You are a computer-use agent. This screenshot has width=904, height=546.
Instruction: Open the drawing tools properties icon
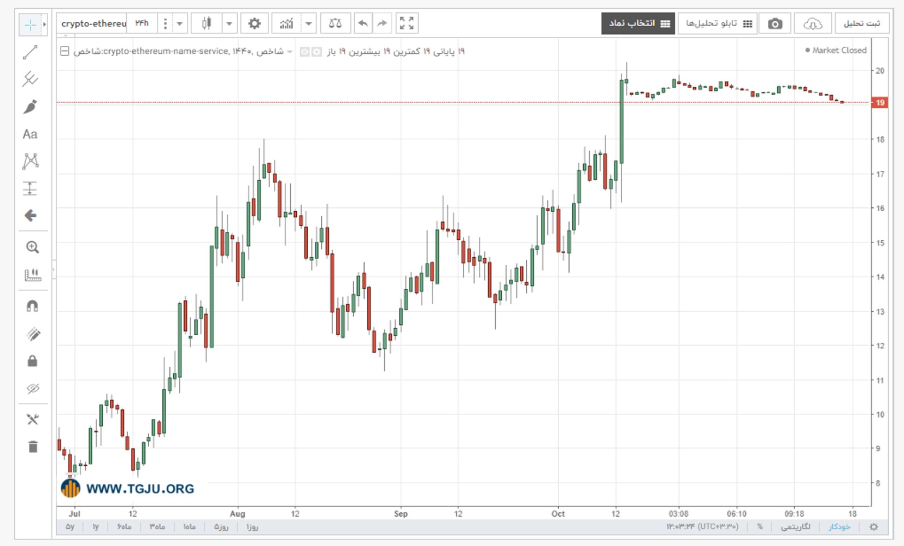(x=33, y=419)
